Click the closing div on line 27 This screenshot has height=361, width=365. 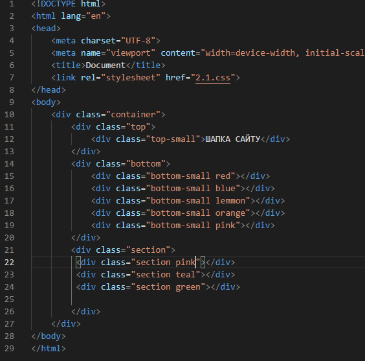click(x=66, y=324)
